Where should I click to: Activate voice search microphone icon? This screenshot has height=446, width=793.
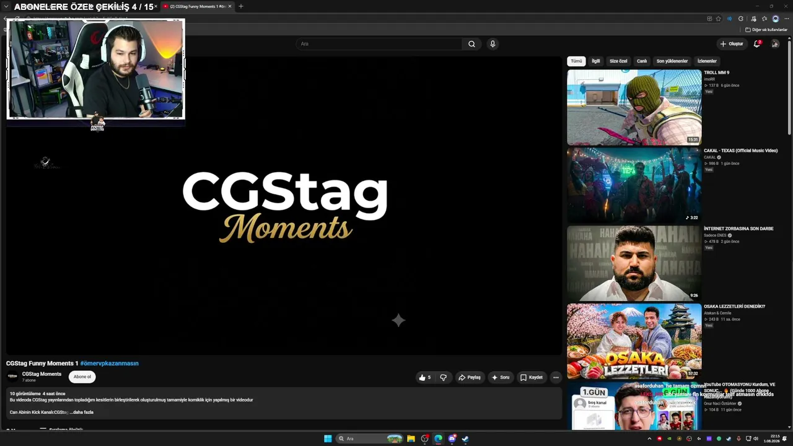[493, 44]
